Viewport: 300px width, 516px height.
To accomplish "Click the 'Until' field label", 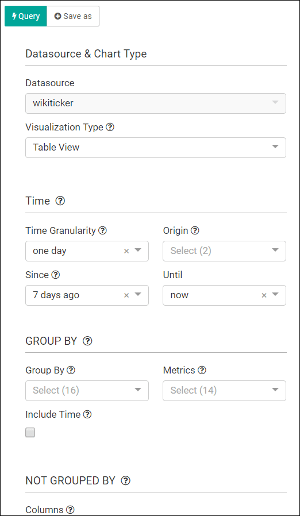I will tap(172, 275).
